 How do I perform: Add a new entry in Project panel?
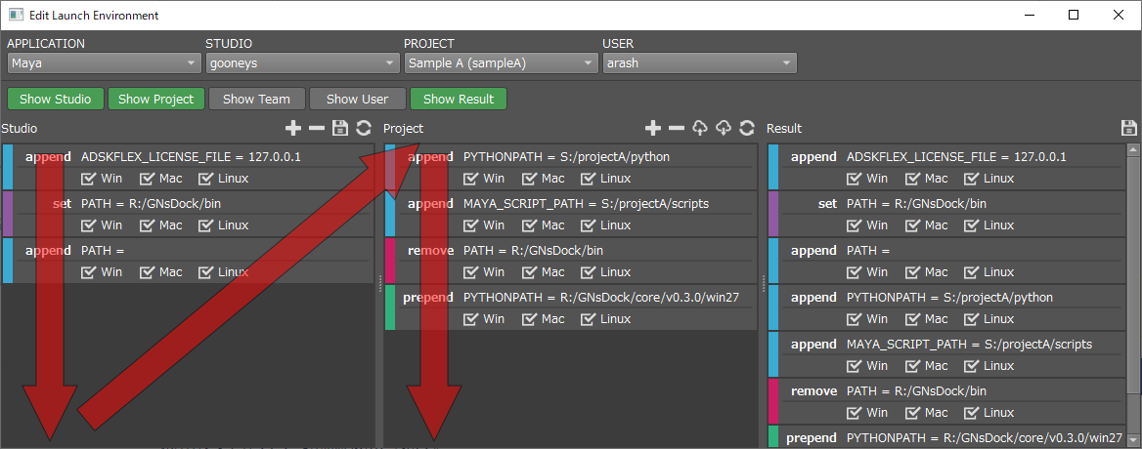coord(653,128)
